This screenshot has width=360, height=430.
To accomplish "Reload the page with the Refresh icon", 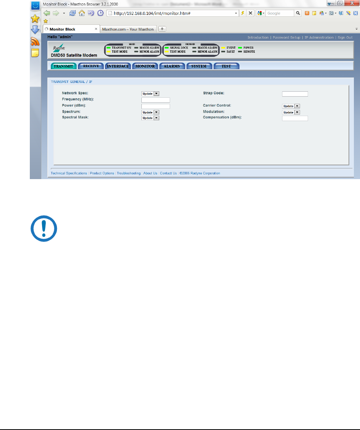I will pos(73,13).
